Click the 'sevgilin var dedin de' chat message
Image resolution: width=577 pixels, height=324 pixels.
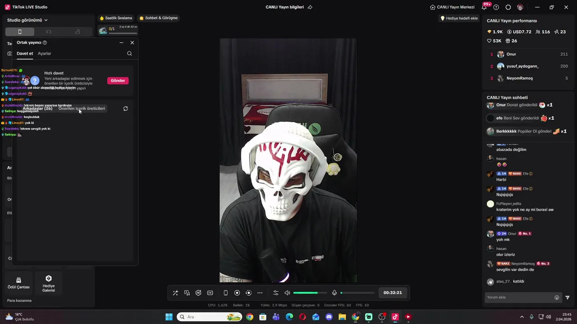tap(515, 270)
